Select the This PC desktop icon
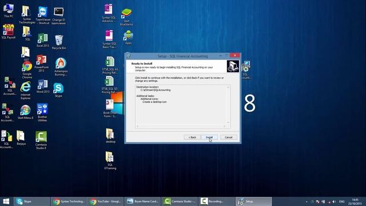This screenshot has width=366, height=206. pos(9,10)
